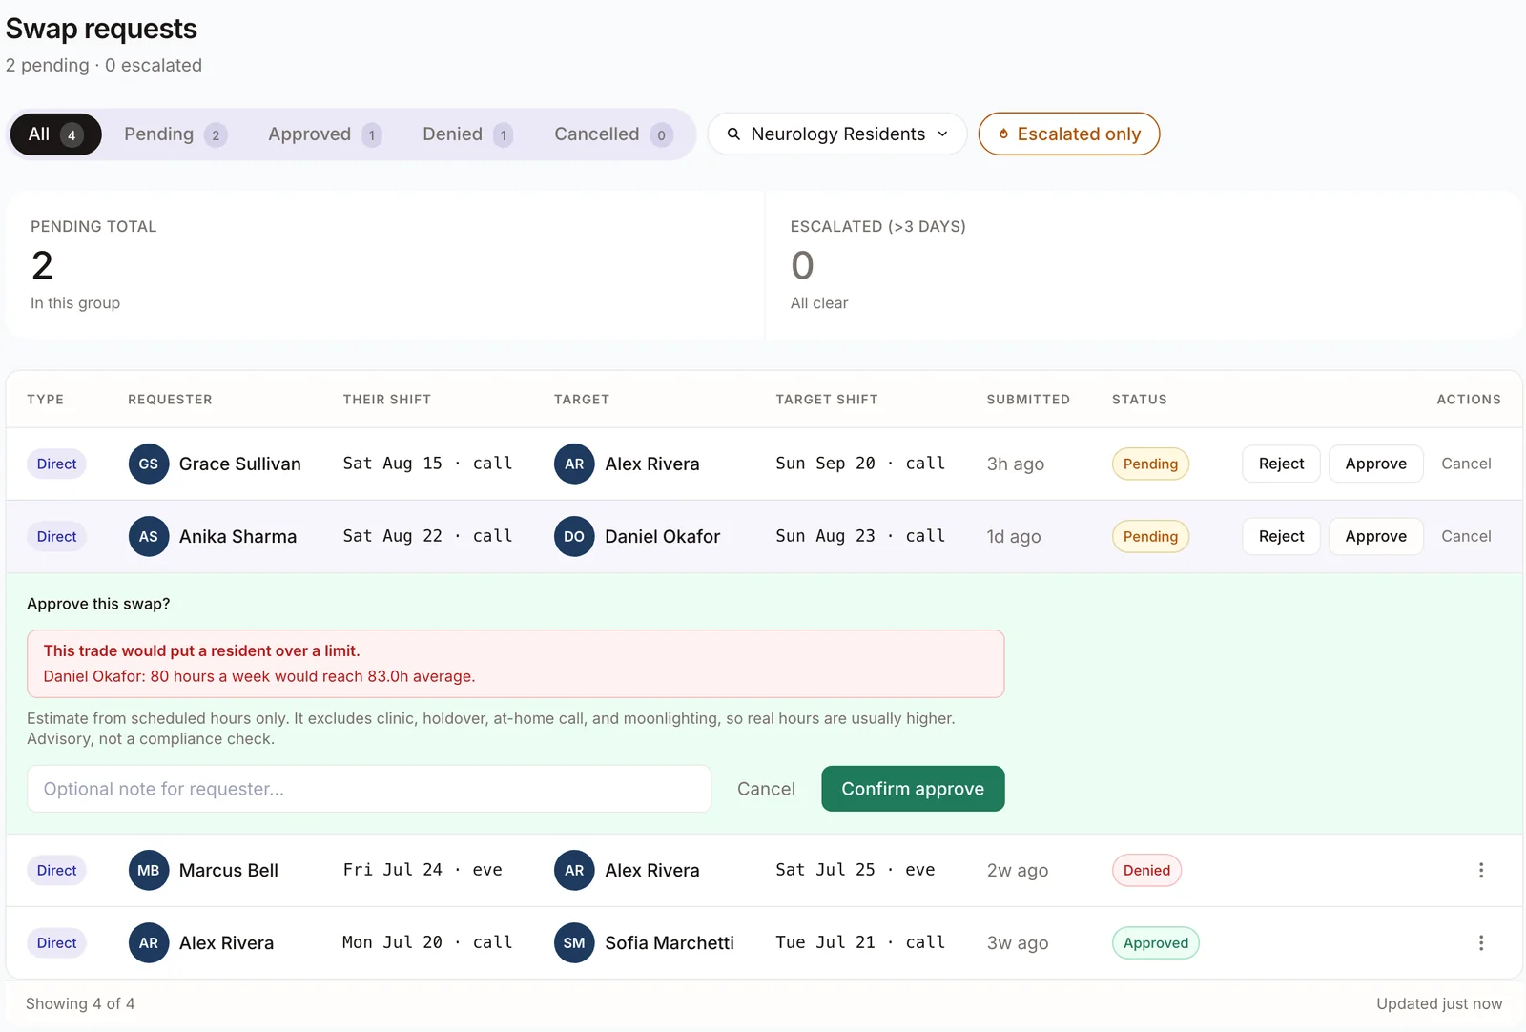Click the Requester column header

[170, 400]
